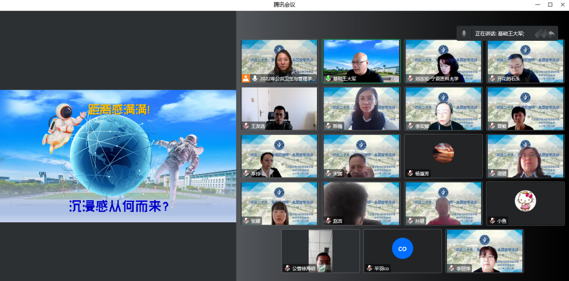Click the muted microphone icon beside 王发选

246,126
